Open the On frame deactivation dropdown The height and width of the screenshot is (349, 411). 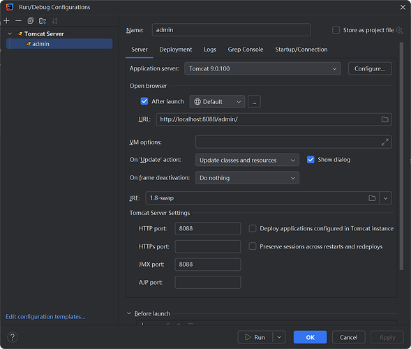(x=247, y=178)
